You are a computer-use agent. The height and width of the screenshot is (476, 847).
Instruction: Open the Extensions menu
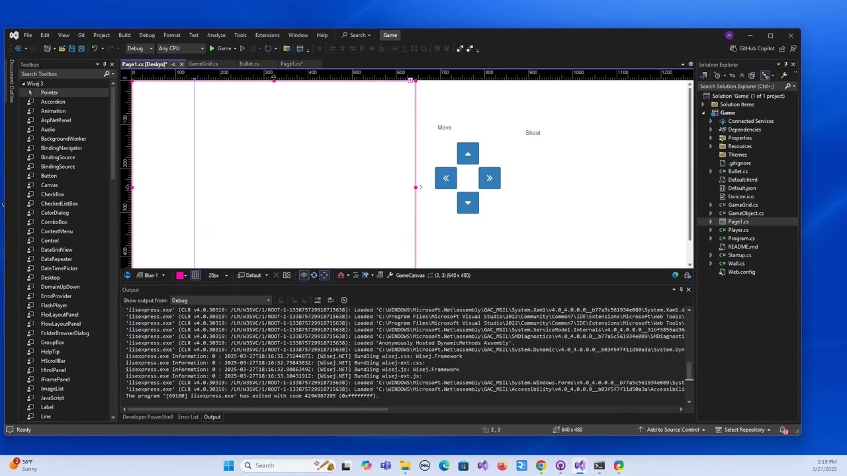click(267, 35)
